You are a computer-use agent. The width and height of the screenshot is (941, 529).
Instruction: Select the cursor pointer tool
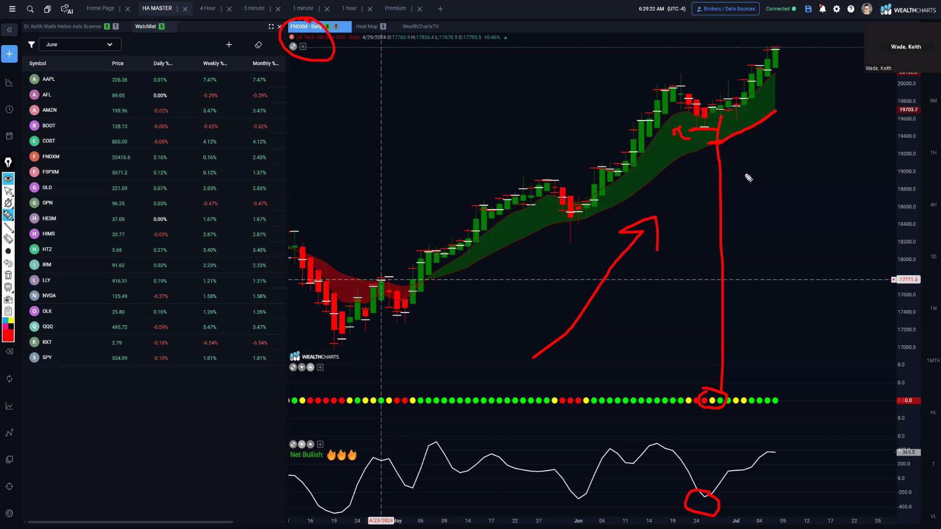(x=8, y=191)
